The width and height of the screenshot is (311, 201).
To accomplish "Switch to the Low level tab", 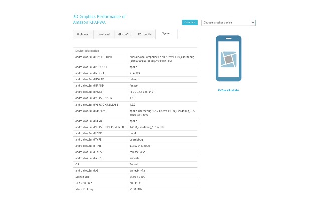I will [x=104, y=34].
